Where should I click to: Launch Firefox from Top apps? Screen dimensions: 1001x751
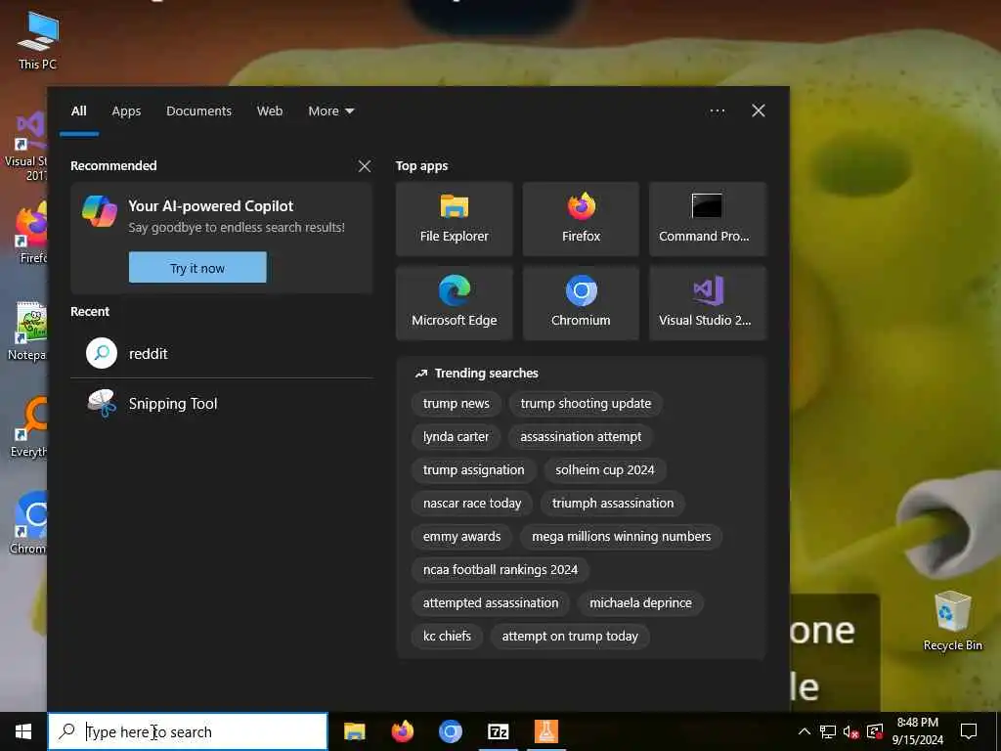click(x=581, y=219)
